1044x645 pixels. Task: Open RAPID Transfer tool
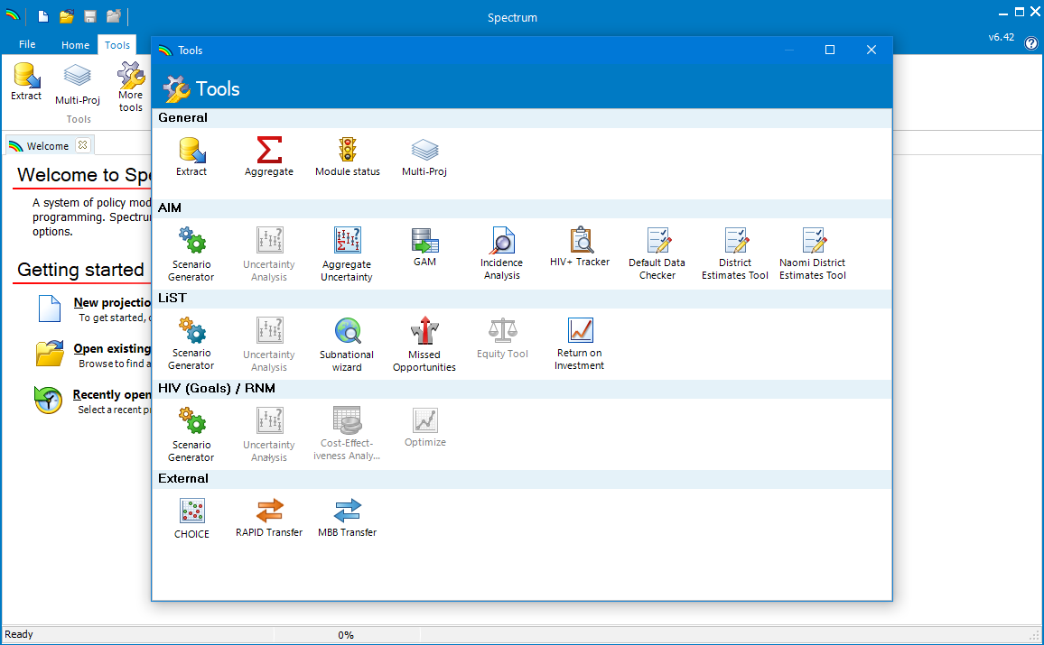269,517
